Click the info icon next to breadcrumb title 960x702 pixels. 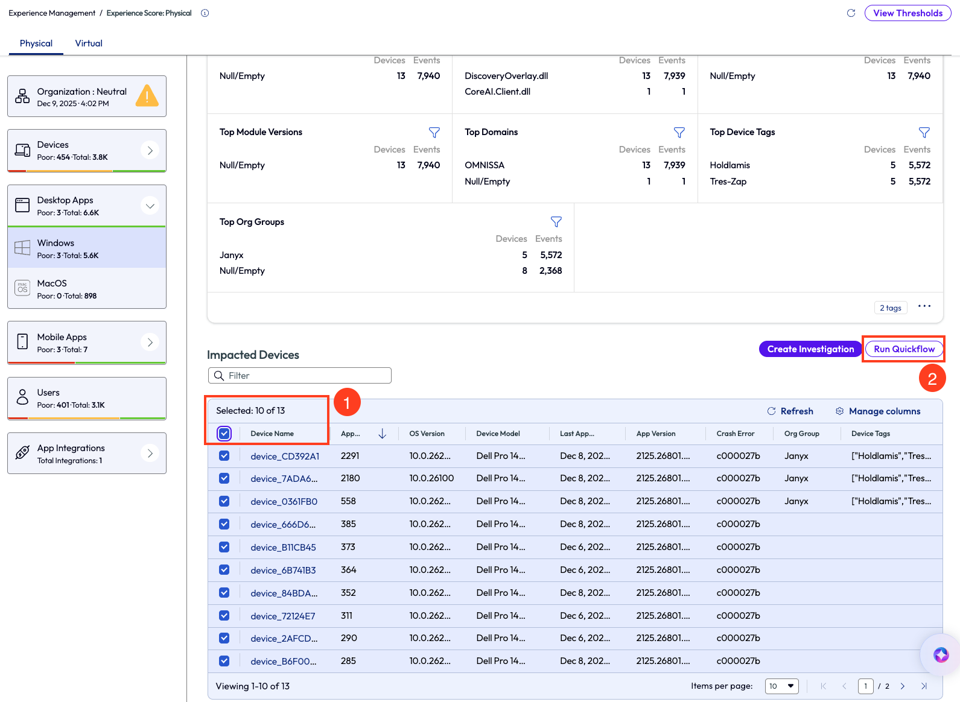click(205, 13)
